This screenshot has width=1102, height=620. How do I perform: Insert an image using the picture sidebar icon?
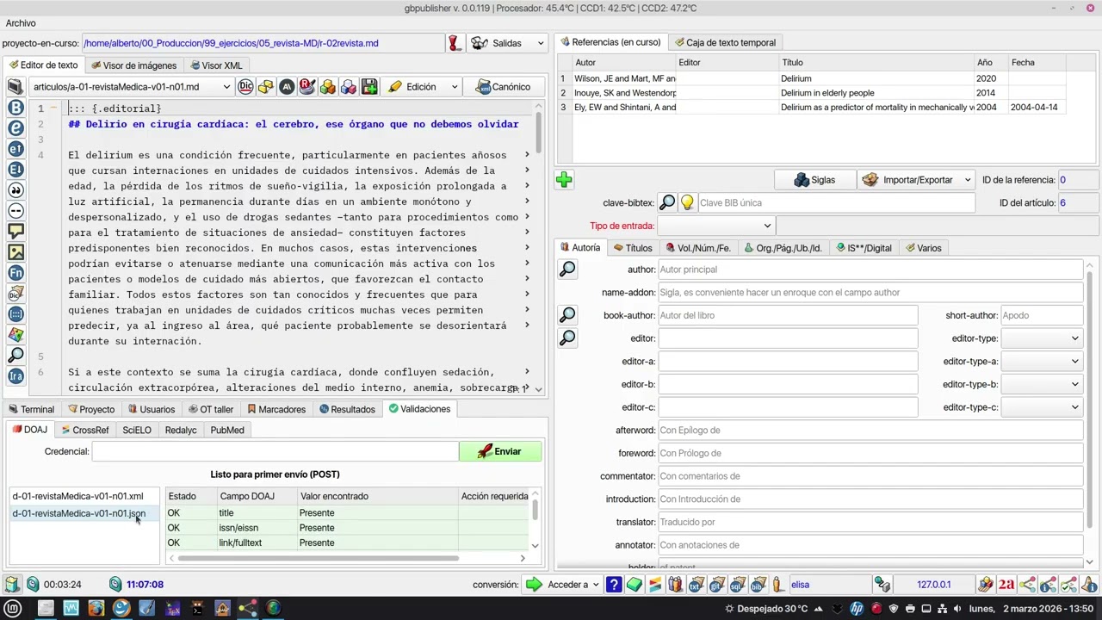click(15, 252)
